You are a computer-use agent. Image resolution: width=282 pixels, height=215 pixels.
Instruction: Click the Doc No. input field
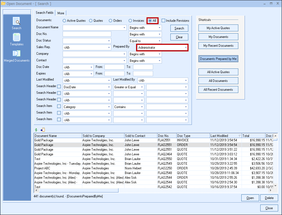[87, 34]
